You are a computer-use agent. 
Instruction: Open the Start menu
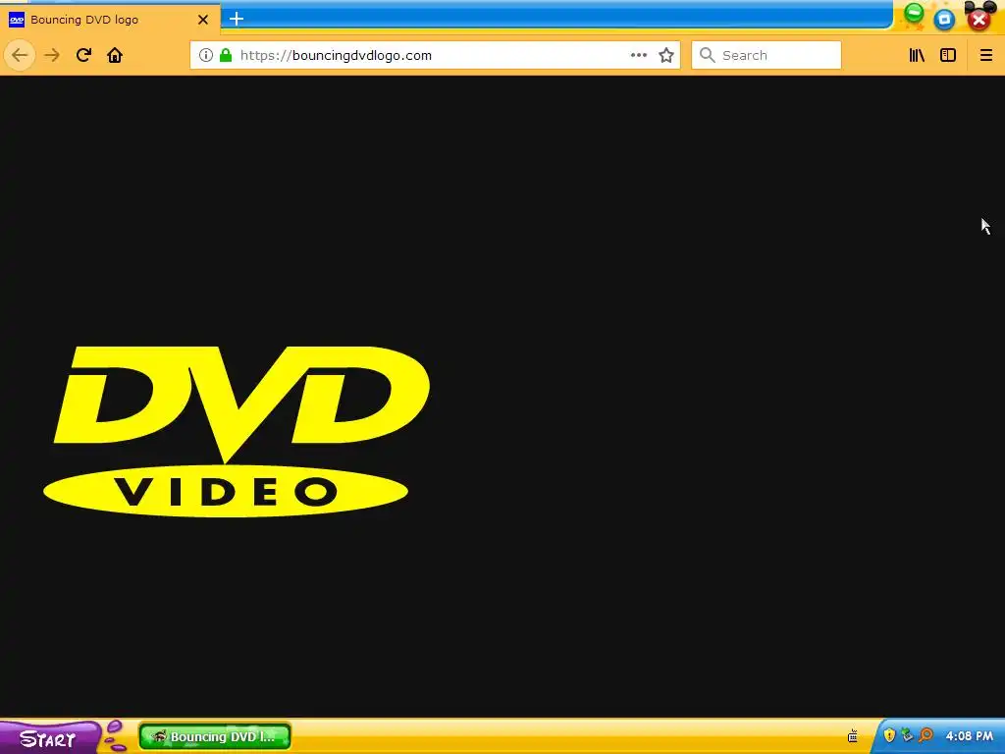(48, 738)
